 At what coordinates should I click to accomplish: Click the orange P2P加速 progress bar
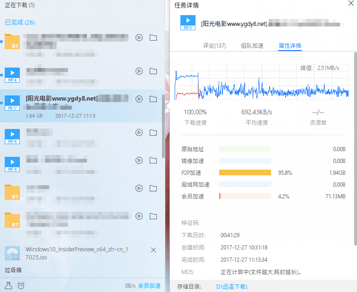pos(245,172)
